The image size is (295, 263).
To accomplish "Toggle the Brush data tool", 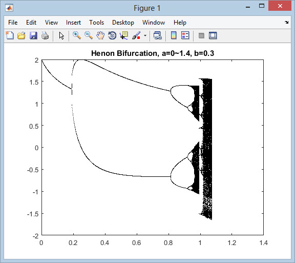I will pyautogui.click(x=136, y=35).
